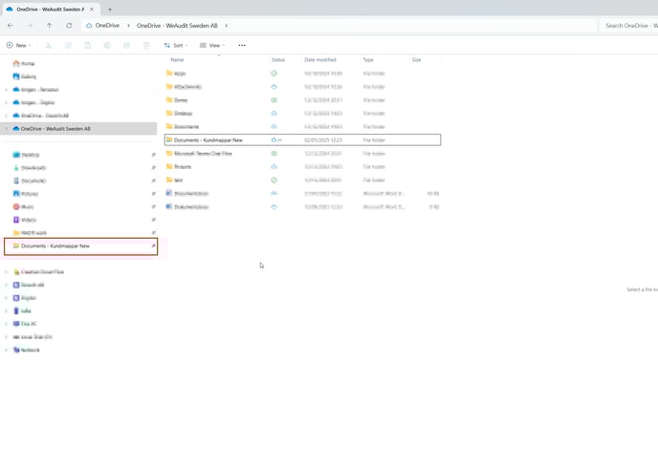The image size is (658, 469).
Task: Select the Documents - Kundmappar New folder row
Action: coord(302,140)
